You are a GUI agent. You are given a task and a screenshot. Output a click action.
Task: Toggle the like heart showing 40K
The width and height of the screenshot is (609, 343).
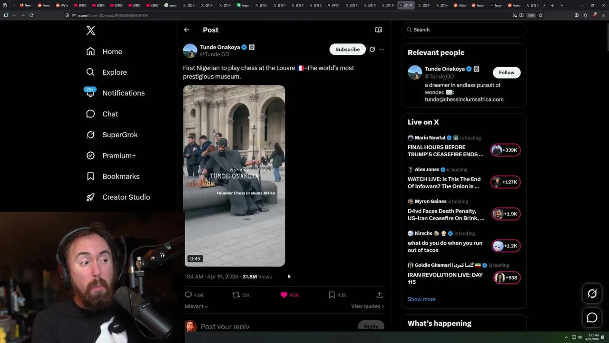(x=289, y=295)
